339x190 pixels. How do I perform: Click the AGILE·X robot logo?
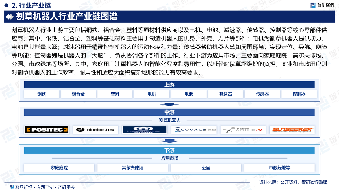tap(243, 130)
